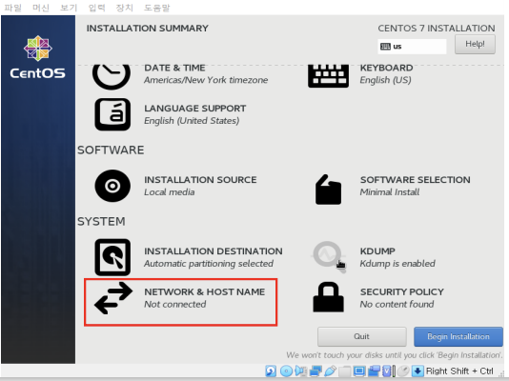The width and height of the screenshot is (509, 381).
Task: Click INSTALLATION SUMMARY title
Action: pyautogui.click(x=148, y=29)
